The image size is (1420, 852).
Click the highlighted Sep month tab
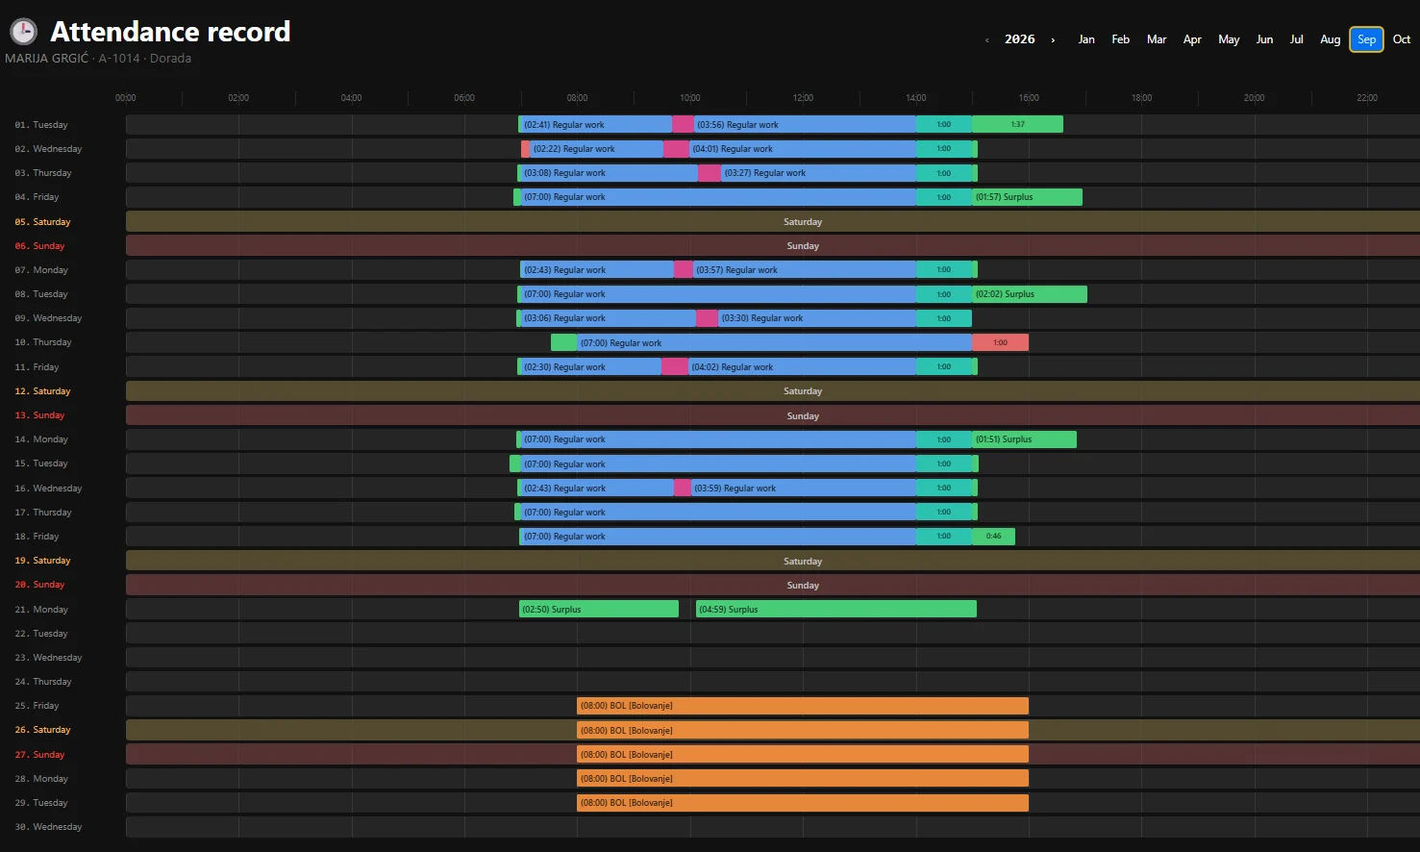tap(1366, 39)
